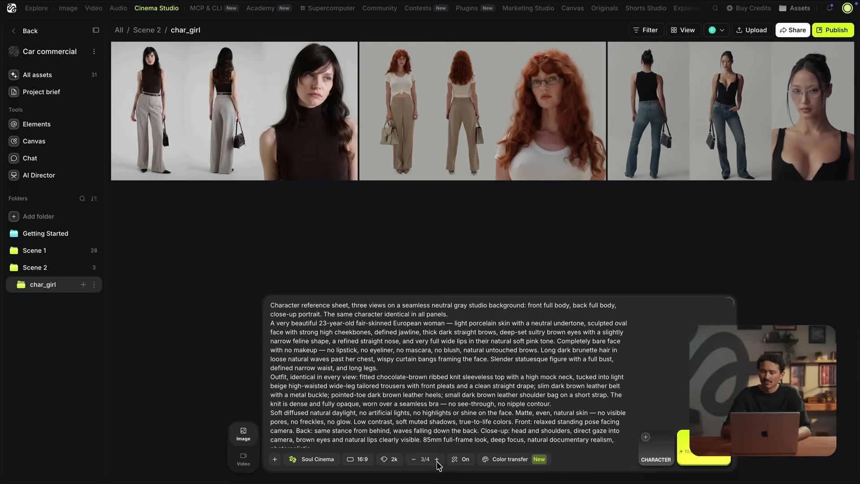Select All assets in the sidebar

point(54,75)
